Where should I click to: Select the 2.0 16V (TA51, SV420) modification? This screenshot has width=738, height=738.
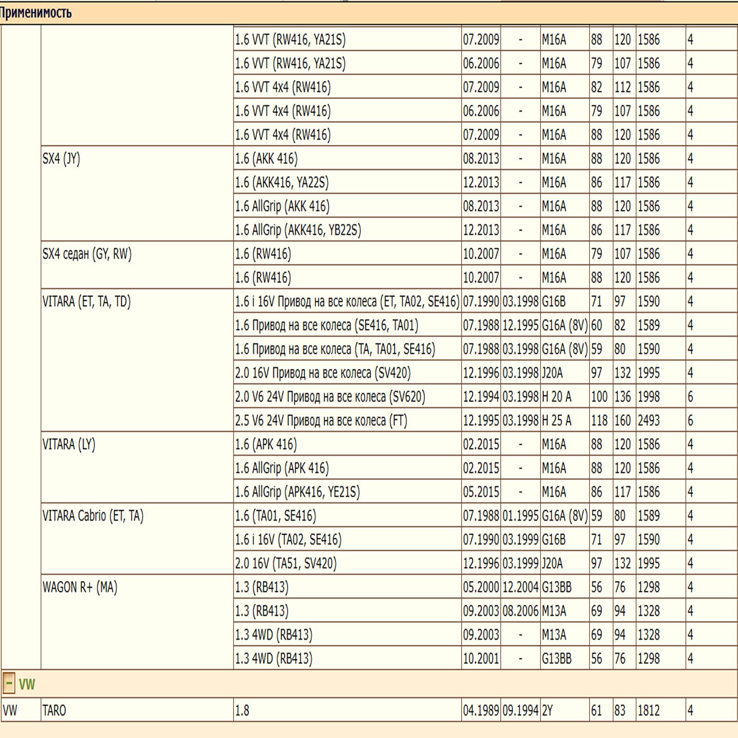click(x=286, y=563)
